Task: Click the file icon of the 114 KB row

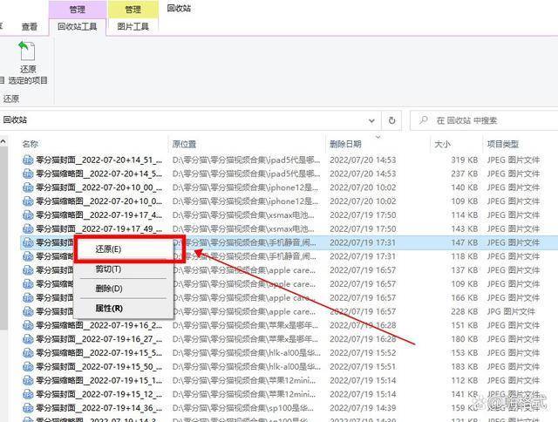Action: coord(28,215)
